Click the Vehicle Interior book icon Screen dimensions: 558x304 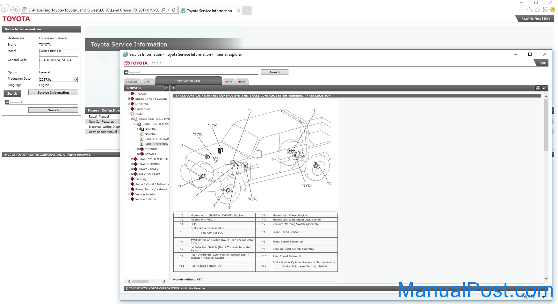pos(133,194)
